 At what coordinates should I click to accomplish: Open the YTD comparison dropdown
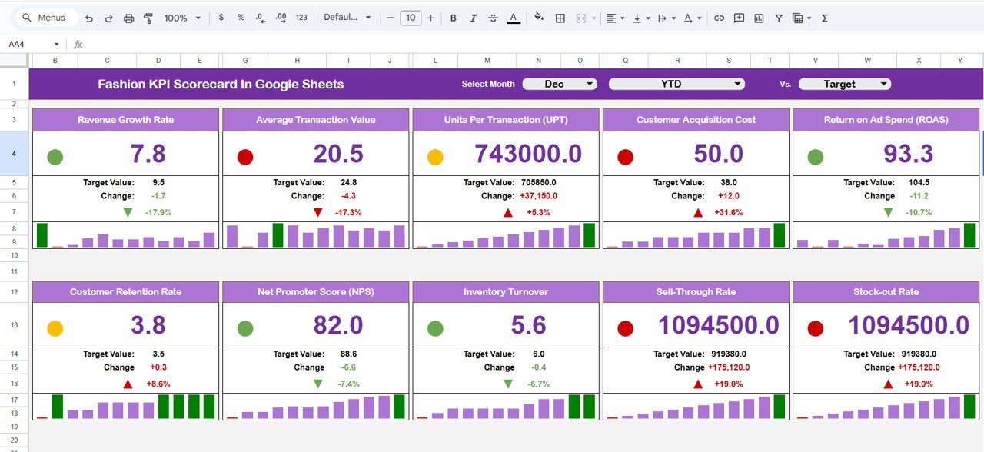pos(676,84)
